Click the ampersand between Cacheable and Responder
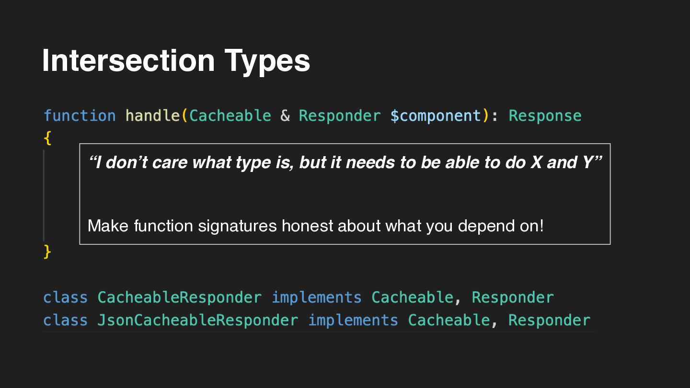 coord(285,116)
